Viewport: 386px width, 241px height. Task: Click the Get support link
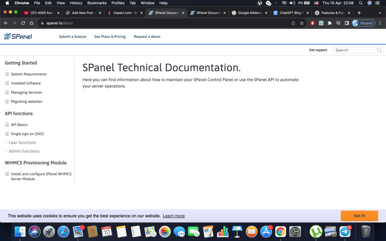tap(318, 50)
